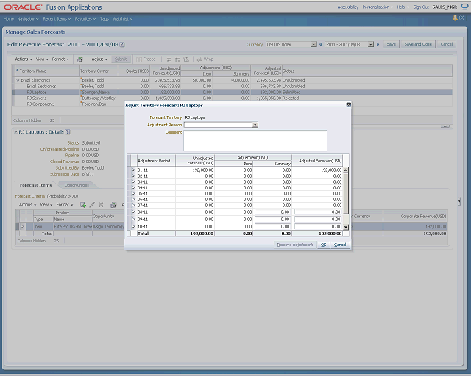The width and height of the screenshot is (471, 376).
Task: Click the Remove Adjustment button
Action: 294,245
